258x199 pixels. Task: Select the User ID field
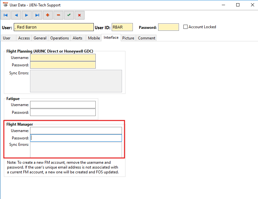click(x=122, y=27)
